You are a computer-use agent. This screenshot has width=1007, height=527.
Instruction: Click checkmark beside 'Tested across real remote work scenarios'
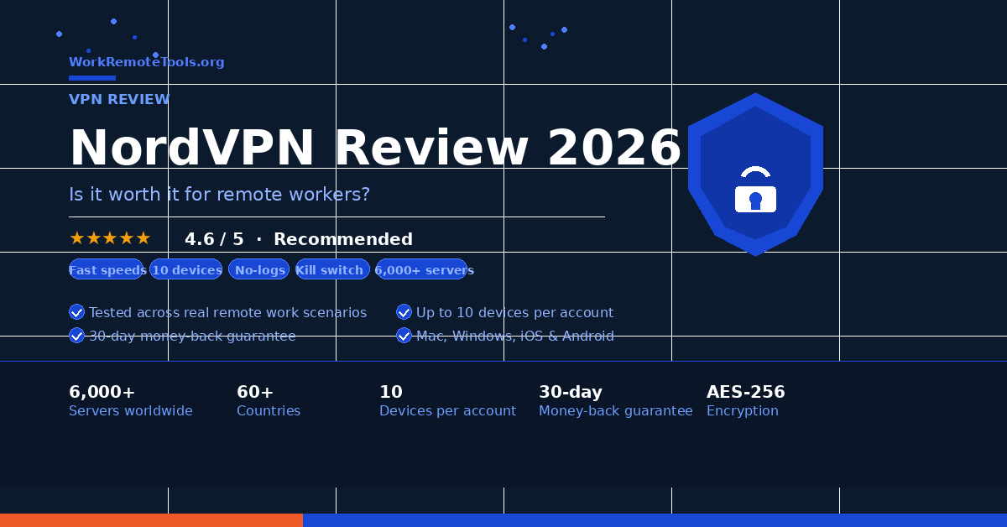[x=76, y=312]
